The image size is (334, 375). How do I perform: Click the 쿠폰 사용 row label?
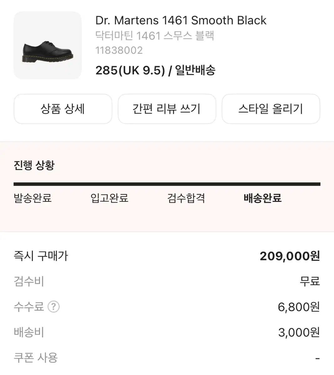tap(36, 357)
